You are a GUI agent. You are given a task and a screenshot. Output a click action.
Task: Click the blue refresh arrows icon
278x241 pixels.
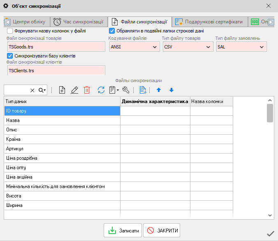coord(101,90)
